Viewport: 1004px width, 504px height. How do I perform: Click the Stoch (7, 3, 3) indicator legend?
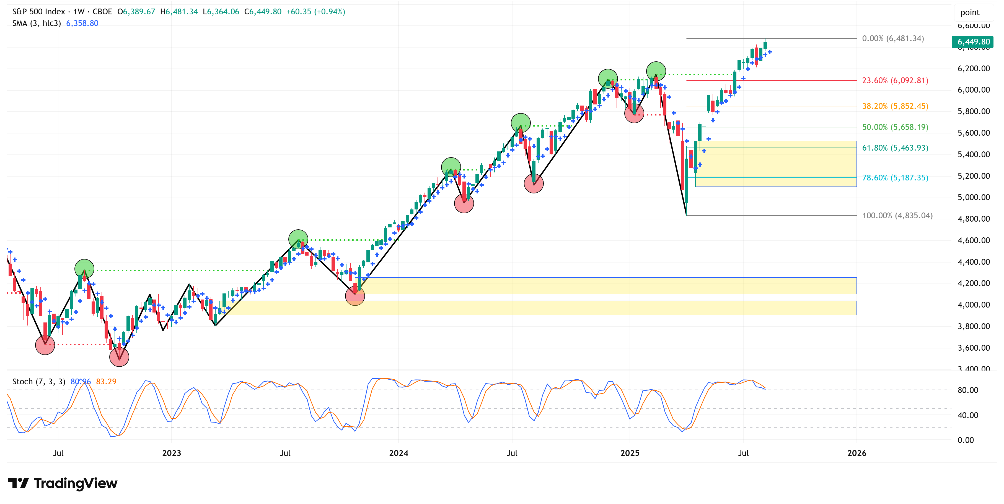[x=38, y=381]
